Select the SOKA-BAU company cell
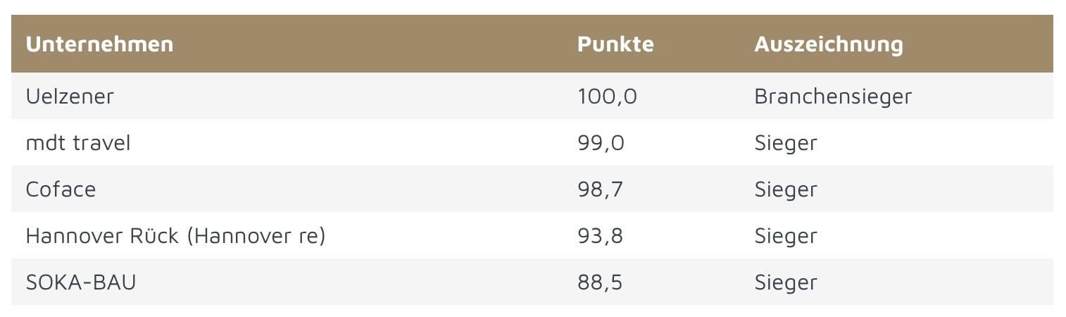Screen dimensions: 1066x317 [81, 282]
